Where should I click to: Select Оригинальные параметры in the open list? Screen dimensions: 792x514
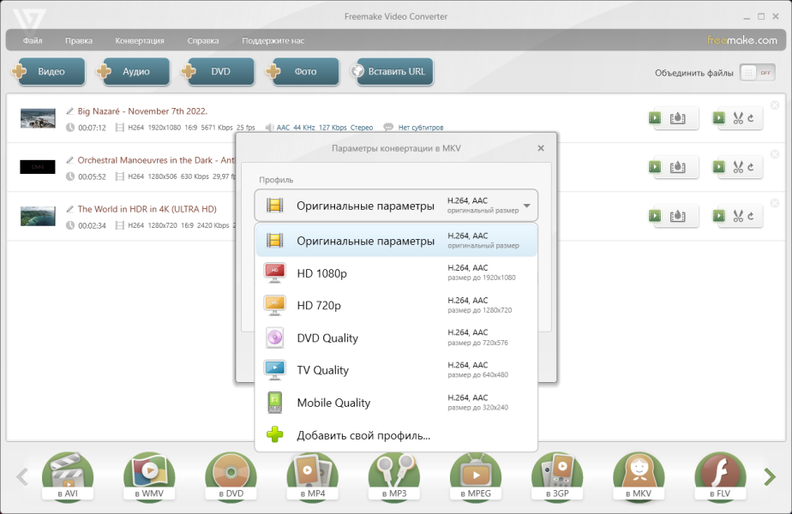pyautogui.click(x=397, y=241)
